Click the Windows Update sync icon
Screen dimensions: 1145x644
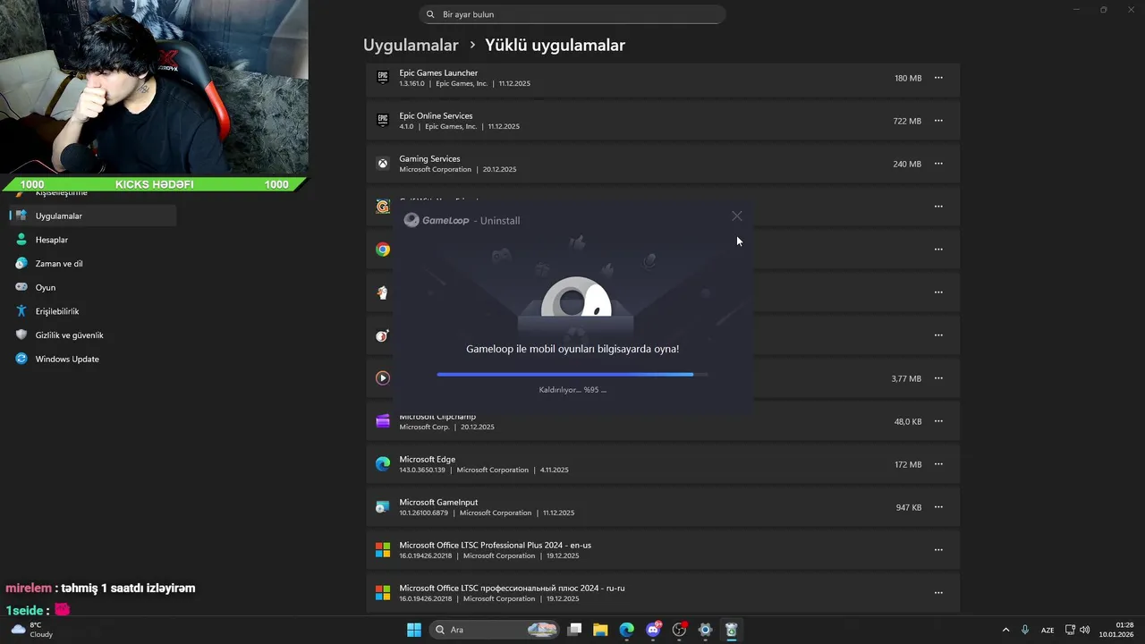pyautogui.click(x=21, y=359)
